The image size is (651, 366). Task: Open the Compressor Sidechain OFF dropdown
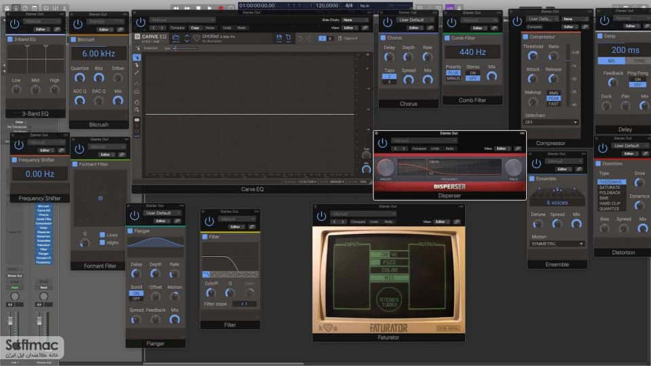pos(550,122)
